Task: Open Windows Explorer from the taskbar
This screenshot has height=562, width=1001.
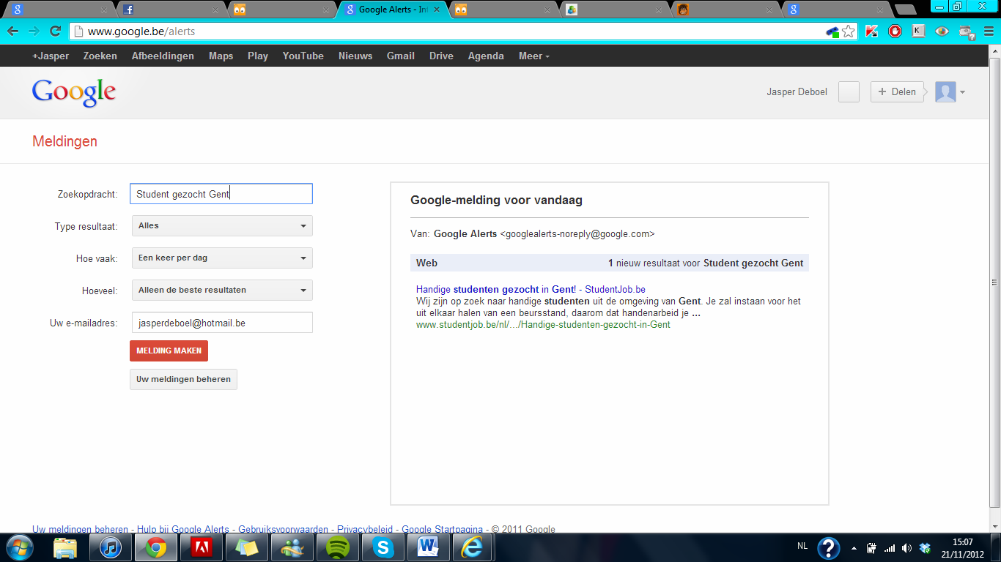Action: [x=65, y=547]
